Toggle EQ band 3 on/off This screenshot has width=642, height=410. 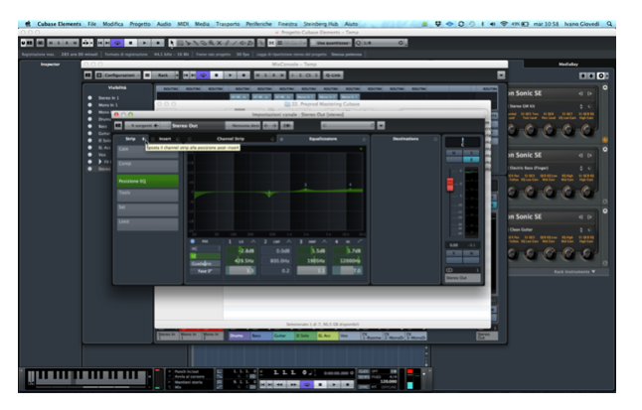(301, 242)
